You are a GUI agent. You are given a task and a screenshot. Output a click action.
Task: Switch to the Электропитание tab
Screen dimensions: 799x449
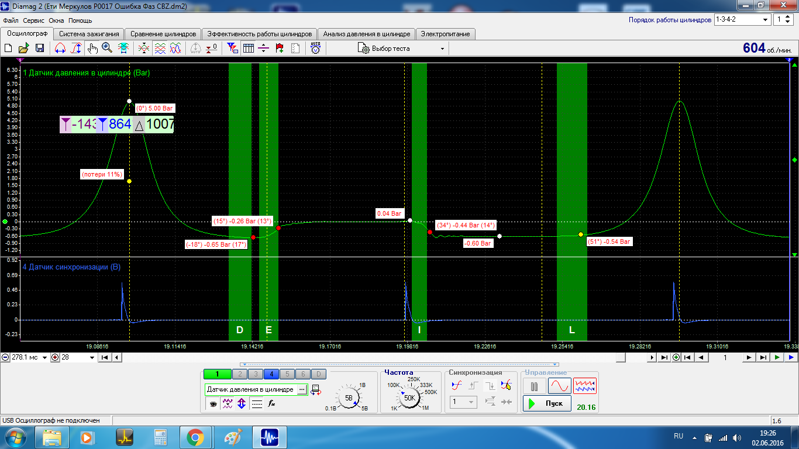(x=445, y=34)
